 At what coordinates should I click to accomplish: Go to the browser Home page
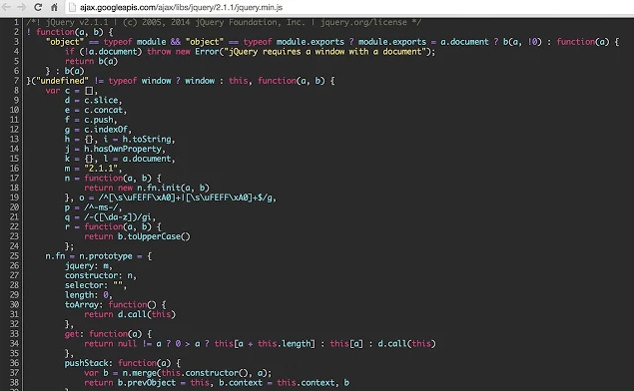click(x=54, y=7)
